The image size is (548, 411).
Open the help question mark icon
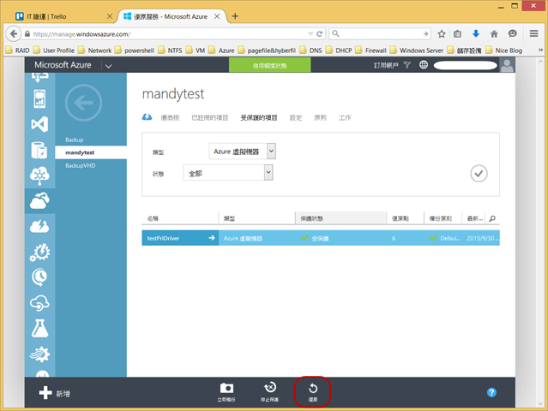[491, 392]
